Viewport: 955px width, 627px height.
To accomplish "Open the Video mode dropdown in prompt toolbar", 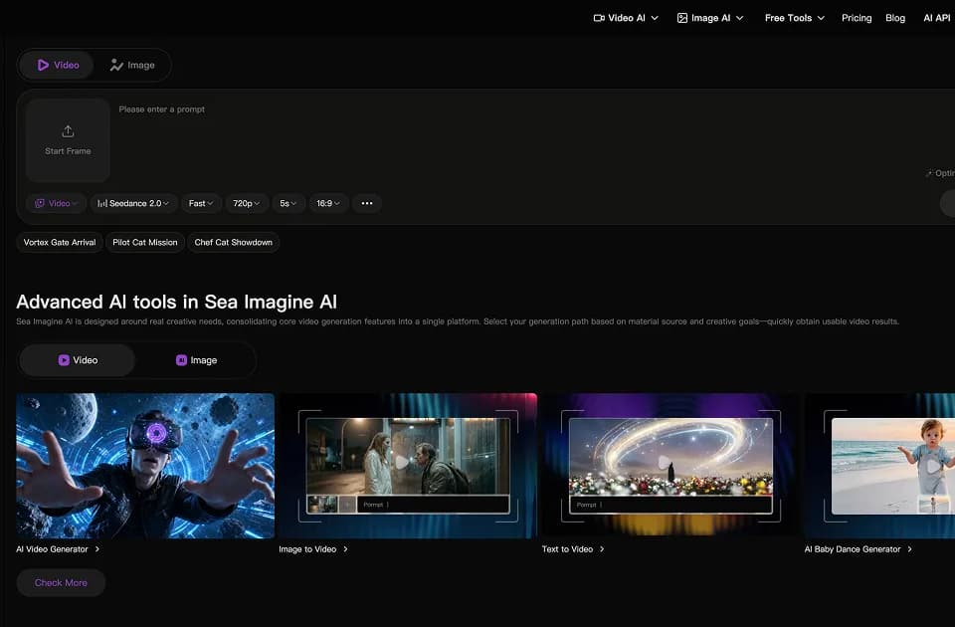I will click(x=56, y=203).
